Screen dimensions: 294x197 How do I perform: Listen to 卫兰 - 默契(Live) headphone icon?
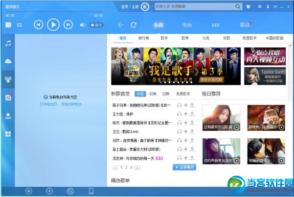click(x=180, y=131)
